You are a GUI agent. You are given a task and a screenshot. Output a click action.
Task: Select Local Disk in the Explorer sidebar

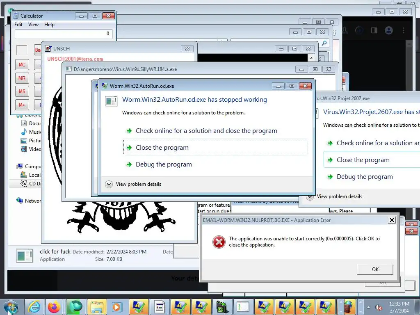click(x=31, y=175)
